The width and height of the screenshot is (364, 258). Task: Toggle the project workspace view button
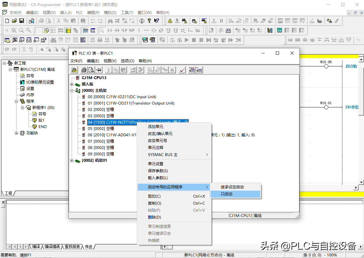pyautogui.click(x=7, y=40)
